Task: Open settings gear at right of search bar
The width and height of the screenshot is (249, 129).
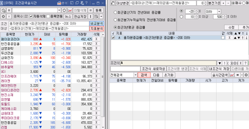Action: coord(246,75)
